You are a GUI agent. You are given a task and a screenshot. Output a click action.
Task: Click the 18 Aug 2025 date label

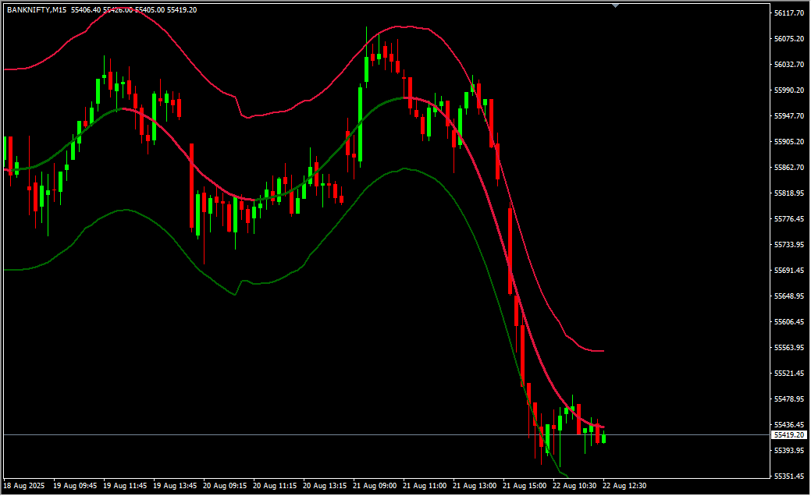pos(24,486)
